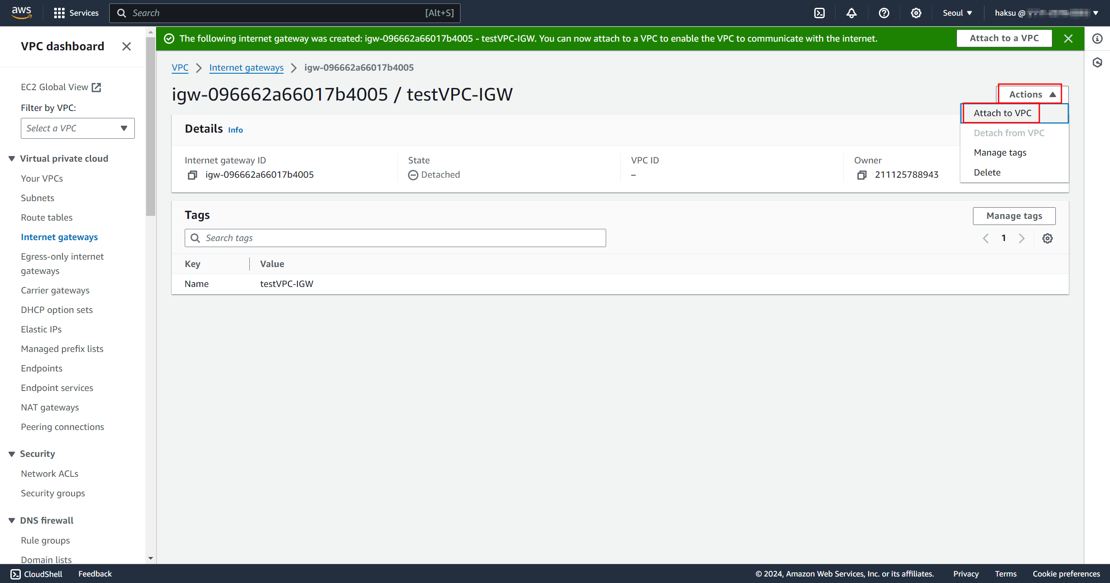Open the Select a VPC filter dropdown
The height and width of the screenshot is (583, 1110).
pos(78,128)
